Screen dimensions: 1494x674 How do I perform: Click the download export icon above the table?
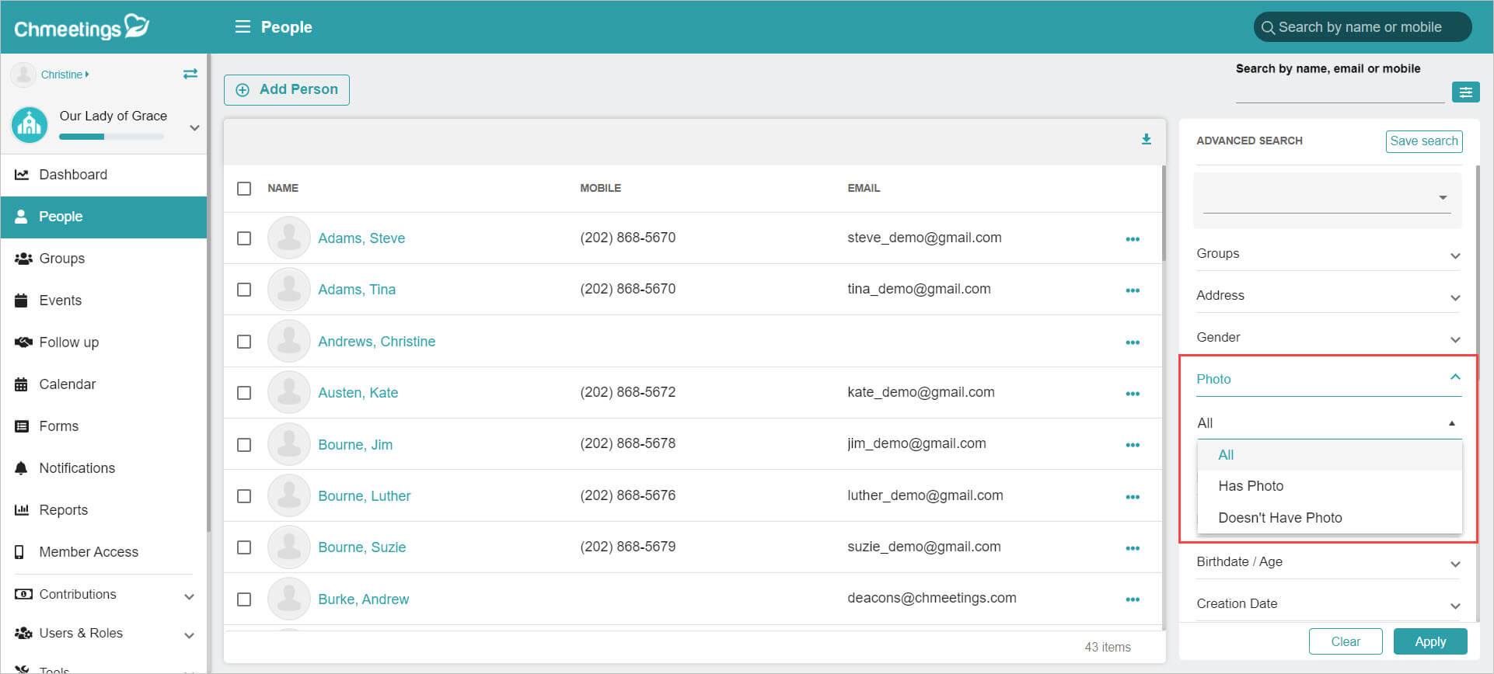click(1146, 139)
